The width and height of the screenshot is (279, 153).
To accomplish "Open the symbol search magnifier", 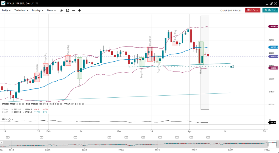I will point(37,3).
